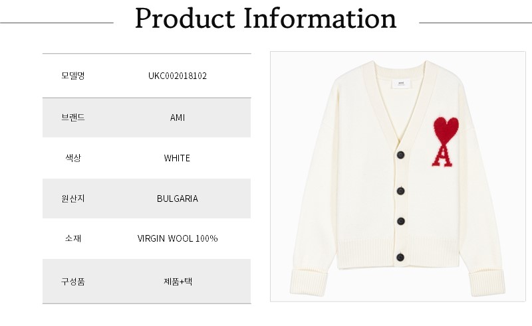This screenshot has width=532, height=326.
Task: Click the BULGARIA origin value
Action: [x=178, y=199]
